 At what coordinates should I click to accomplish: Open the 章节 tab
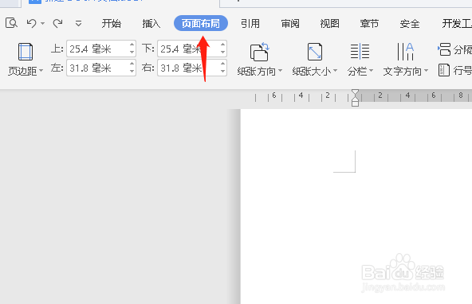tap(369, 23)
